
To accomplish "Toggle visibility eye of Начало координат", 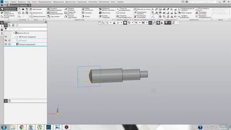I will 6,37.
